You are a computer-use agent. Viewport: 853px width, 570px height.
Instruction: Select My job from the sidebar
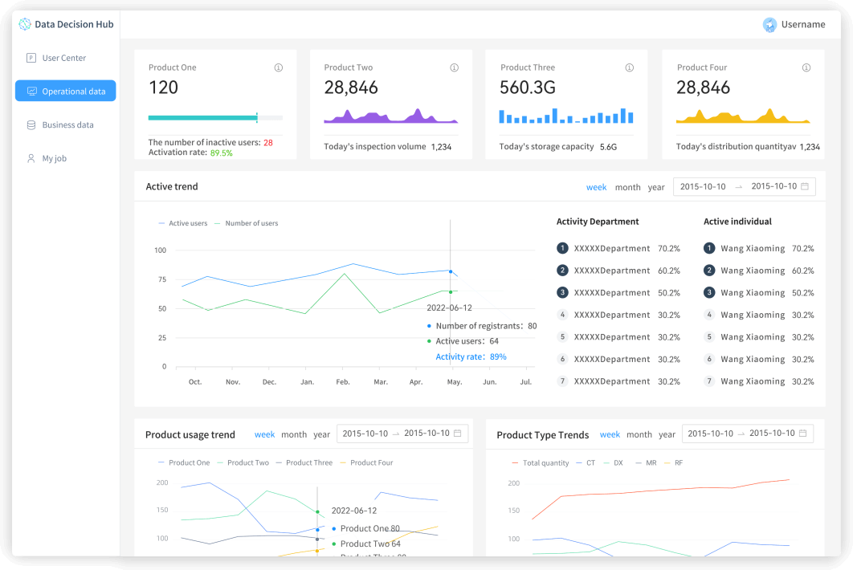(x=54, y=159)
